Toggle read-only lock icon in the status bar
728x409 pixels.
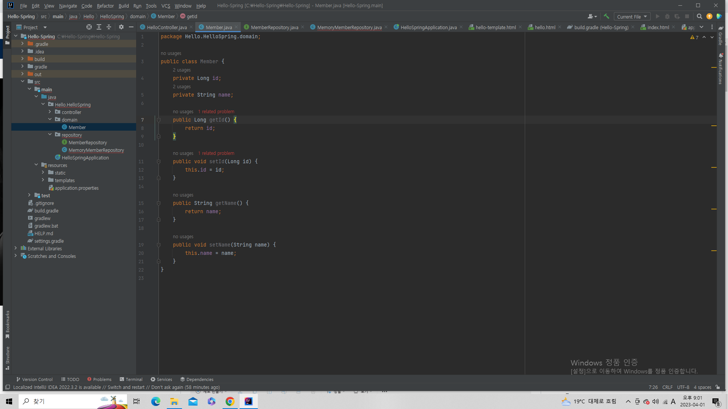(x=718, y=387)
